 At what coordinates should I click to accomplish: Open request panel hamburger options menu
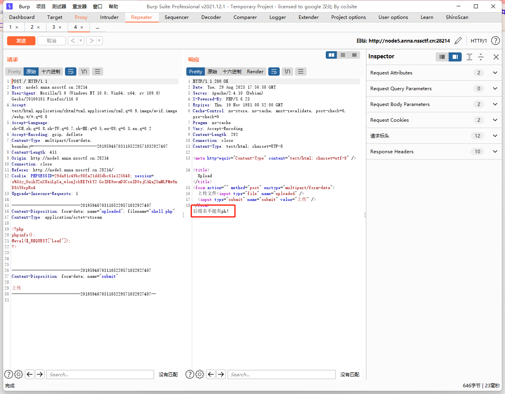coord(97,71)
